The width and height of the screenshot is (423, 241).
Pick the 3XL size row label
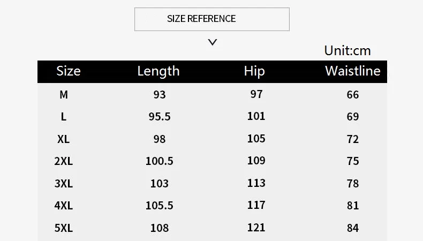point(63,184)
